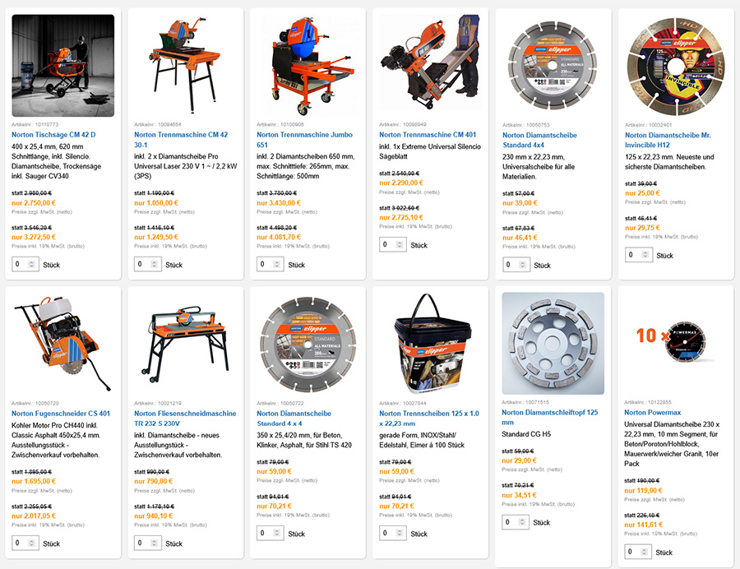Click the Norton Trennmaschine Jumbo 651 product photo
The width and height of the screenshot is (740, 569).
(x=308, y=66)
